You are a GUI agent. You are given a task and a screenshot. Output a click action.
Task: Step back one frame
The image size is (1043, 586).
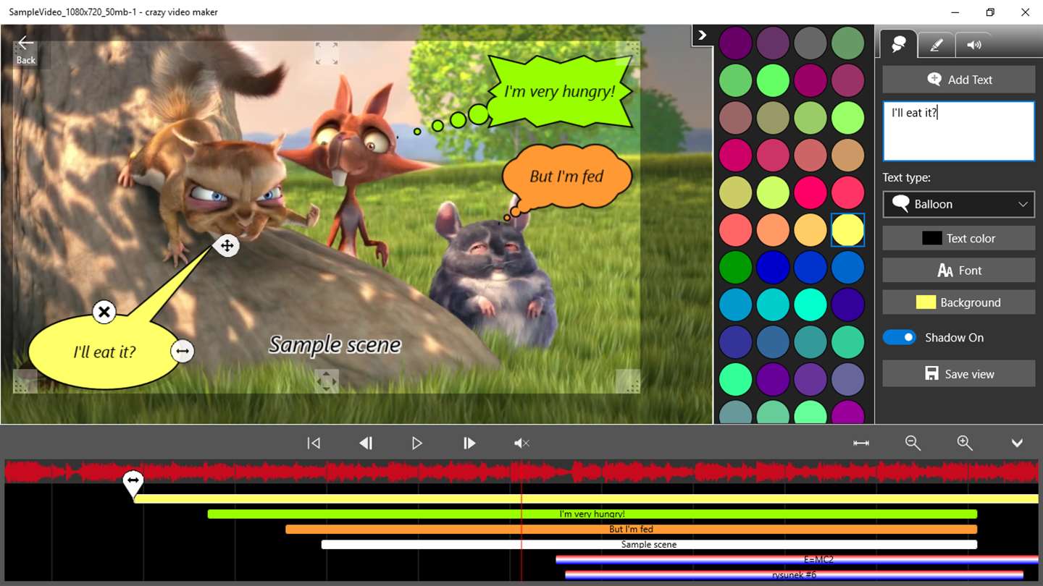tap(366, 443)
